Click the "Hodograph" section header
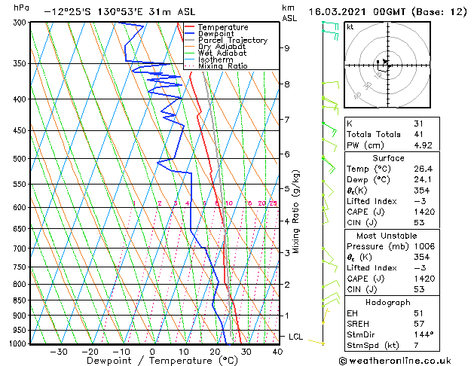The image size is (474, 366). (x=388, y=303)
